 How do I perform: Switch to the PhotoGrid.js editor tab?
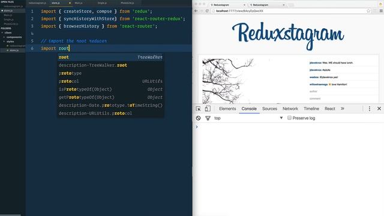[127, 3]
